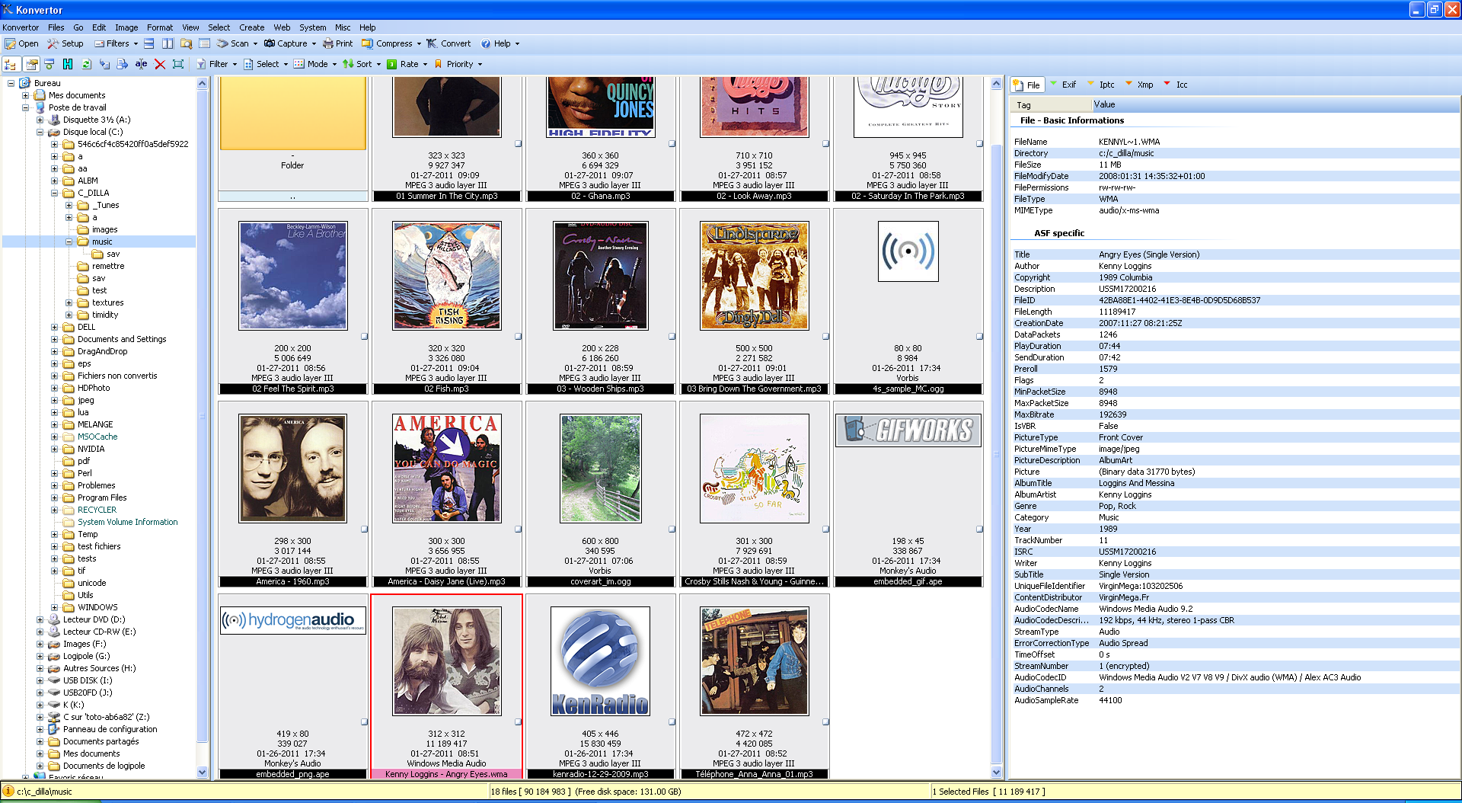
Task: Click the add filter icon with green plus
Action: pos(49,64)
